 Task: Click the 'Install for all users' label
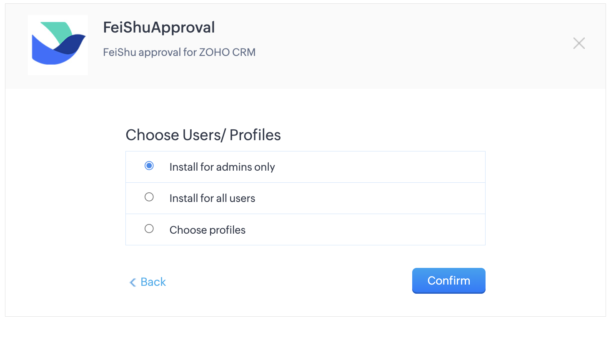[x=212, y=198]
